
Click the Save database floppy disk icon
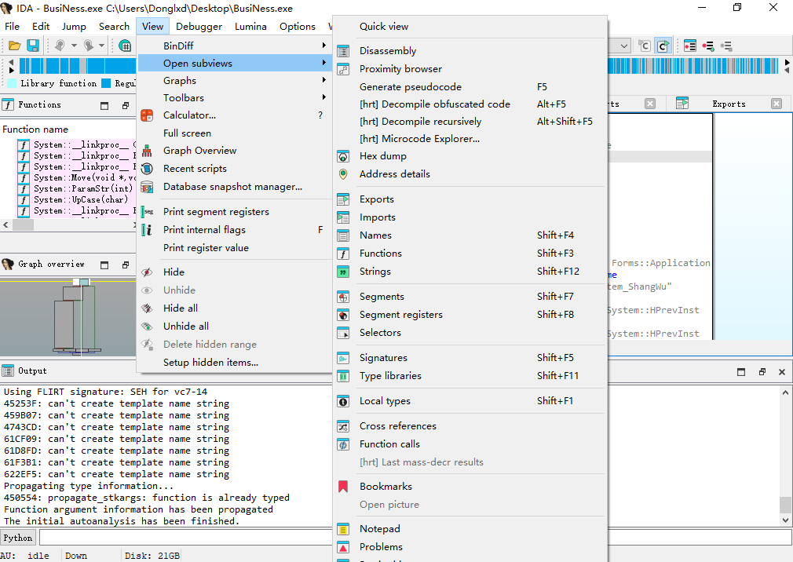33,46
